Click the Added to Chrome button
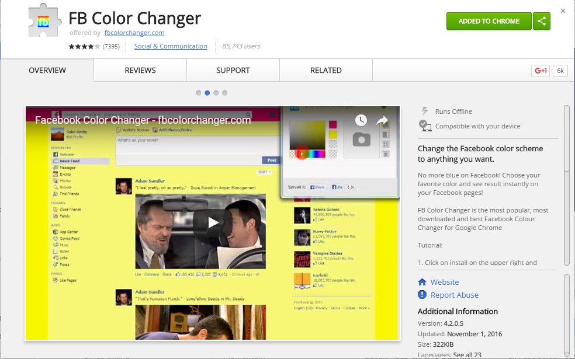This screenshot has width=575, height=359. 489,21
